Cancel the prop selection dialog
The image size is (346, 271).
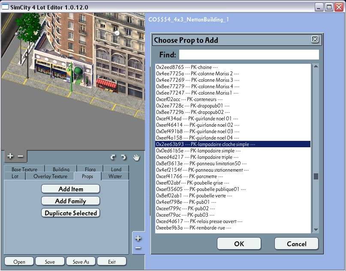[297, 244]
